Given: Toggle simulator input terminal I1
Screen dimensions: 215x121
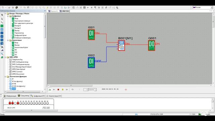Looking at the screenshot, I should (x=18, y=103).
